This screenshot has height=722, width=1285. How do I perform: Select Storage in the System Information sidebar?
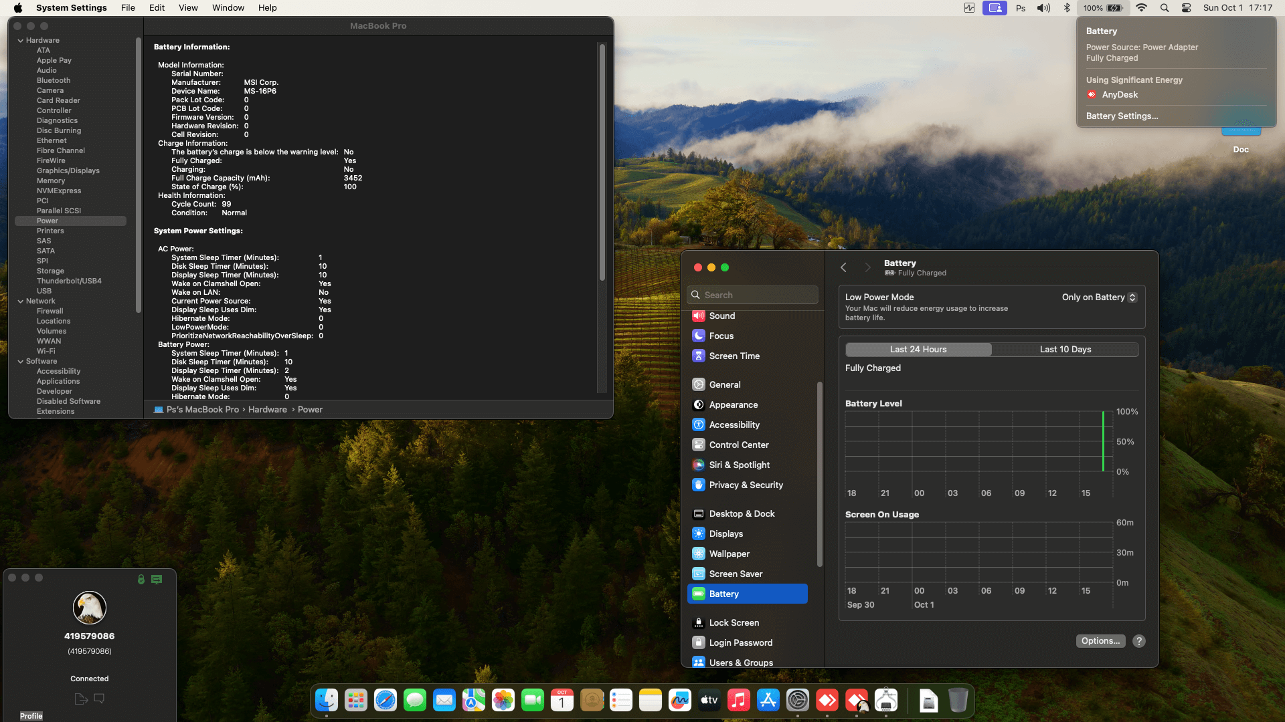pos(50,271)
